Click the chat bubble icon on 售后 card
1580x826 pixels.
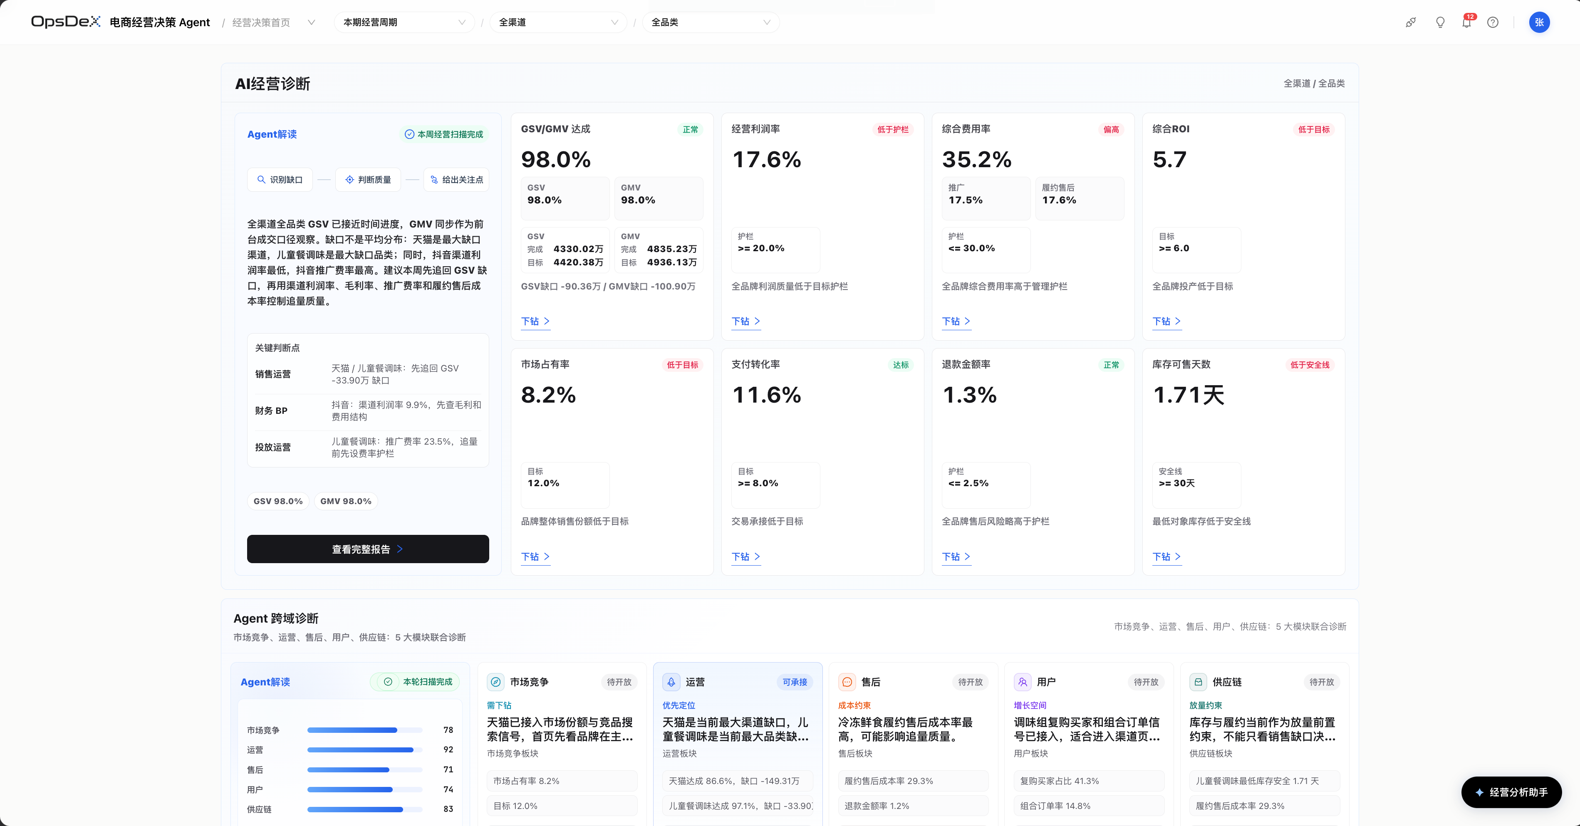point(847,681)
